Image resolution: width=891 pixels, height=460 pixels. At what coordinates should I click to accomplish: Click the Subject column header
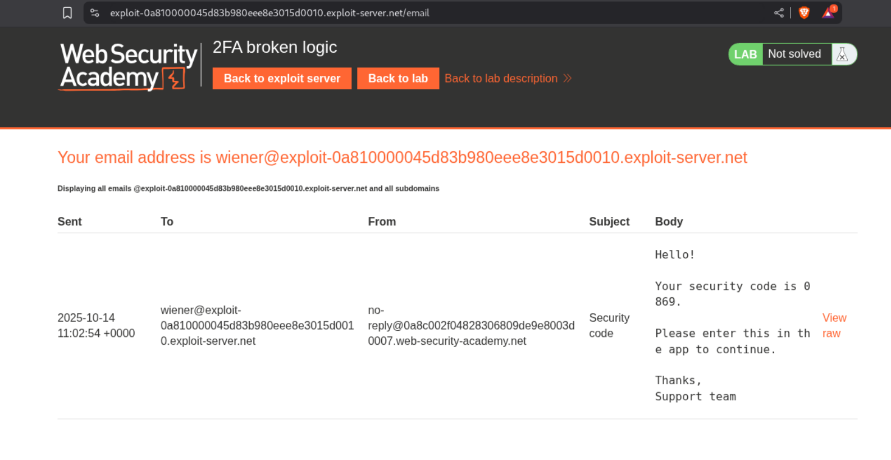coord(609,222)
